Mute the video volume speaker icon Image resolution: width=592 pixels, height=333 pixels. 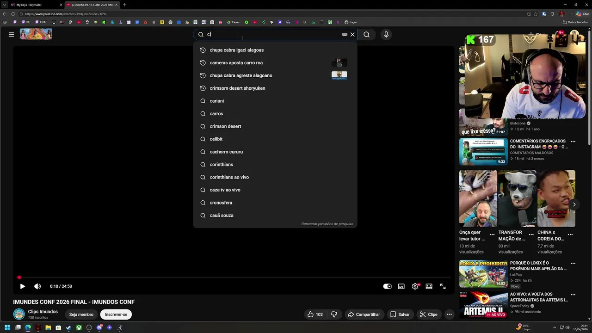pyautogui.click(x=37, y=286)
